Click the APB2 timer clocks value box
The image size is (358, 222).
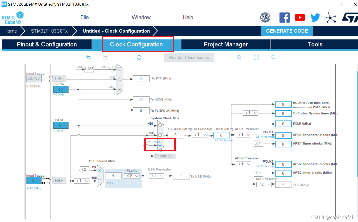click(x=283, y=173)
